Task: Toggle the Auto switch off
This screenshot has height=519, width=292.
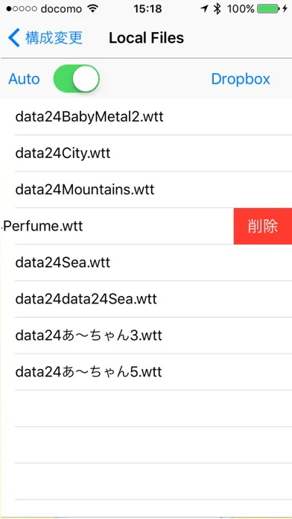Action: pos(77,79)
